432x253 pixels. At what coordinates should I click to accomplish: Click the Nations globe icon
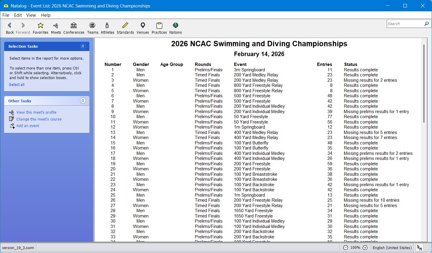175,26
